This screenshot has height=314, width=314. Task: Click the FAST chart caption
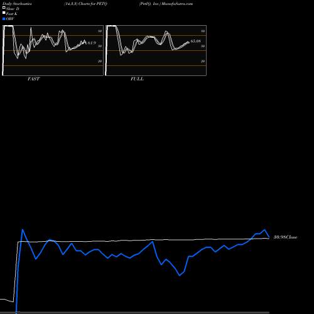(x=33, y=78)
